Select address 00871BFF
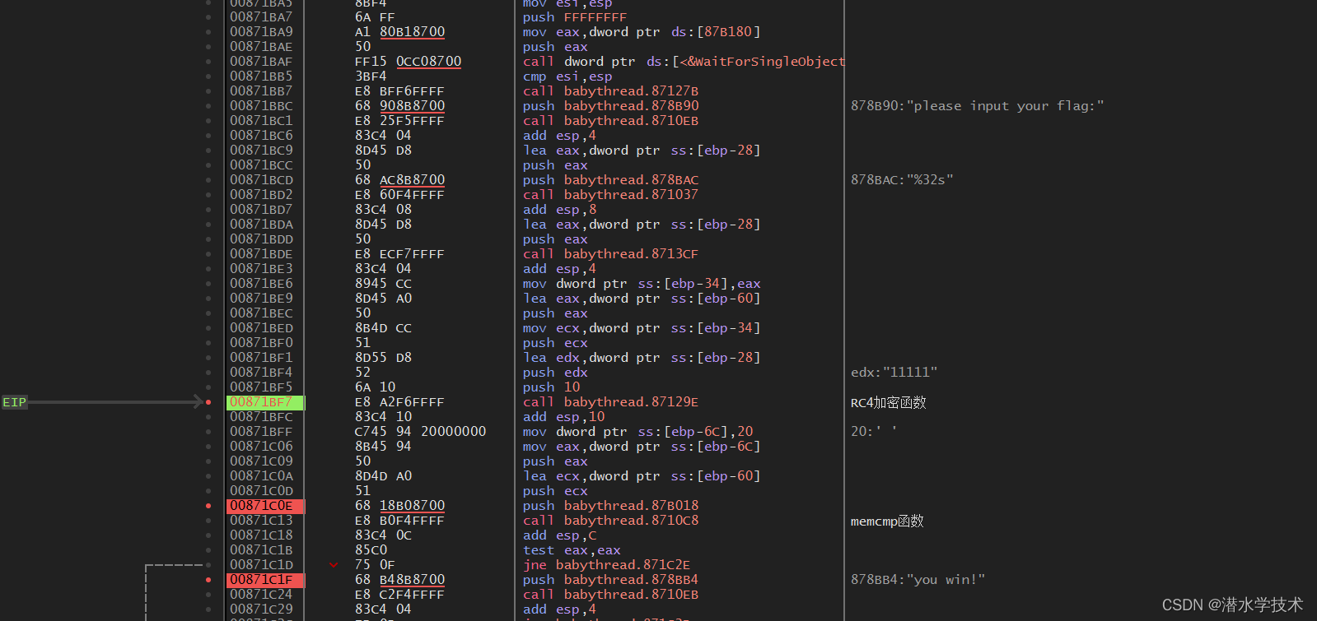Screen dimensions: 1317x621 [261, 432]
